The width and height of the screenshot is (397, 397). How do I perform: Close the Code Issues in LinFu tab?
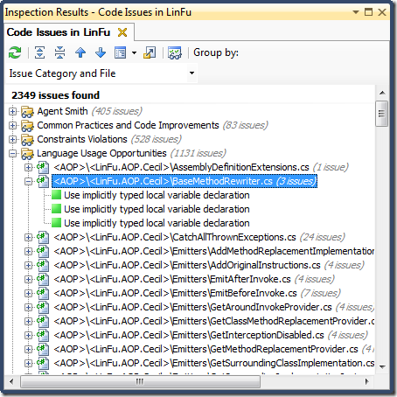pyautogui.click(x=122, y=32)
